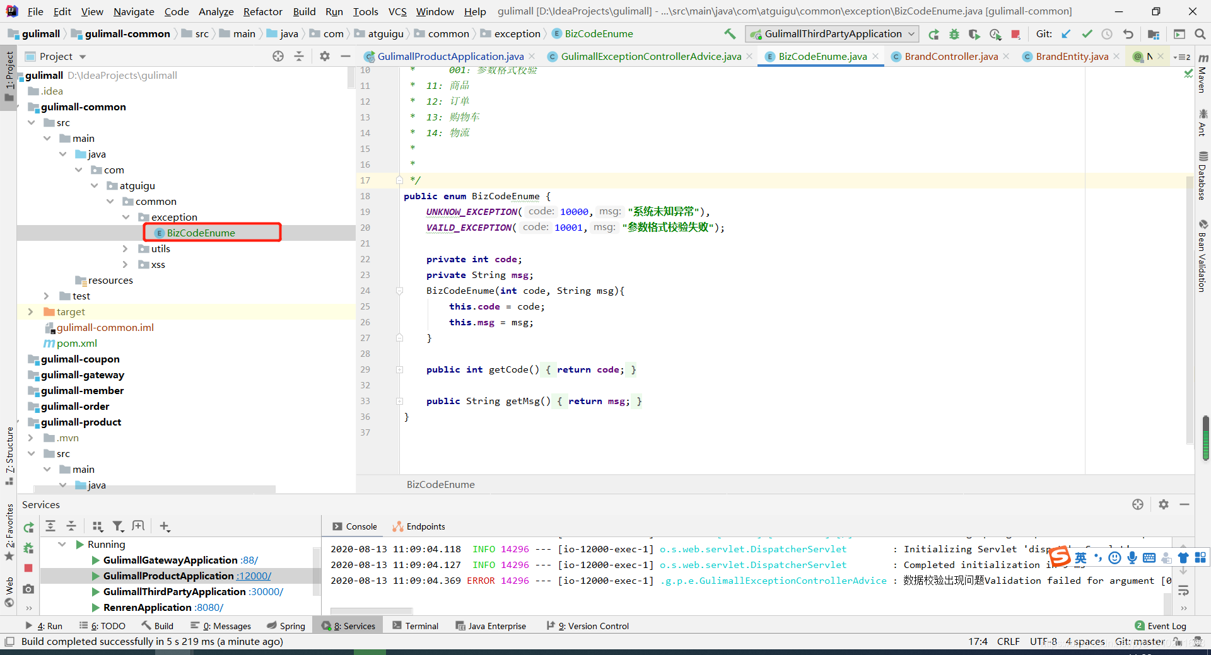This screenshot has width=1211, height=655.
Task: Open the Terminal tool window button
Action: click(415, 625)
